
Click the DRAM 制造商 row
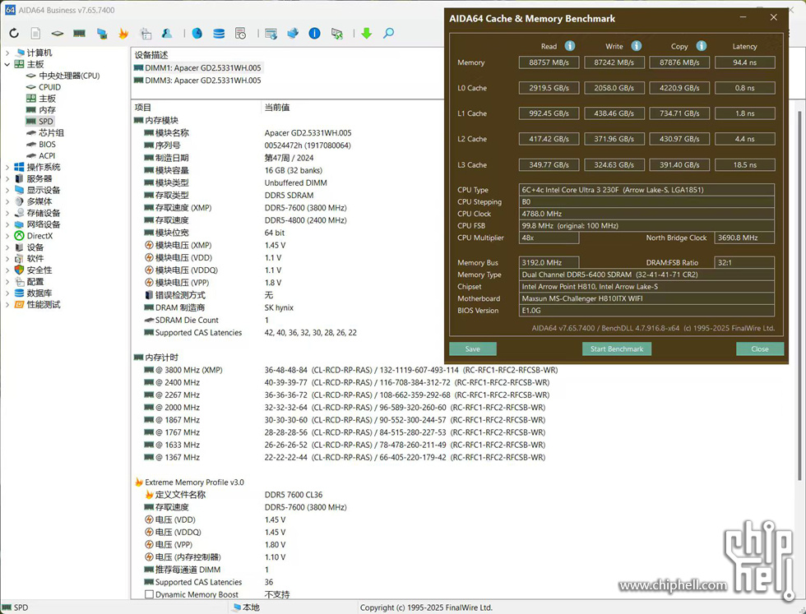click(219, 307)
